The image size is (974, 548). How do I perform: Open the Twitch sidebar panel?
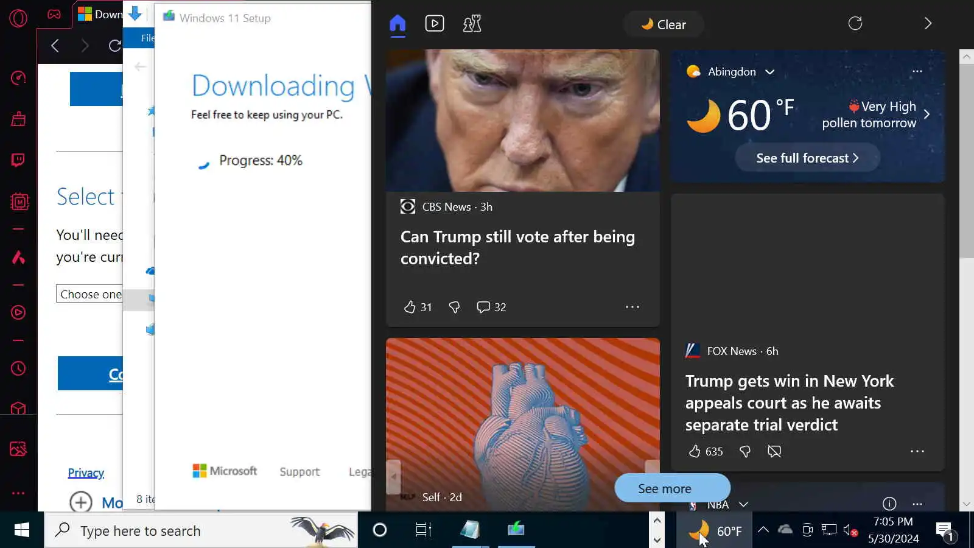point(18,160)
